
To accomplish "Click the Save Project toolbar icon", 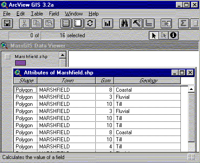I will pyautogui.click(x=7, y=23).
